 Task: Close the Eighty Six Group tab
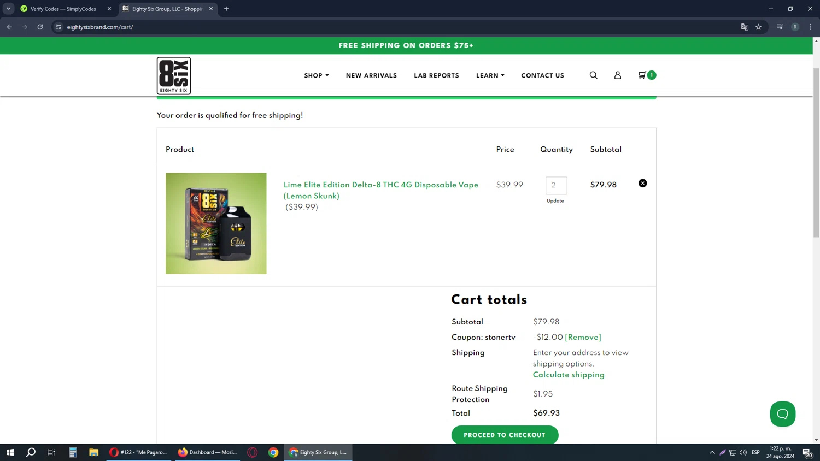tap(211, 9)
